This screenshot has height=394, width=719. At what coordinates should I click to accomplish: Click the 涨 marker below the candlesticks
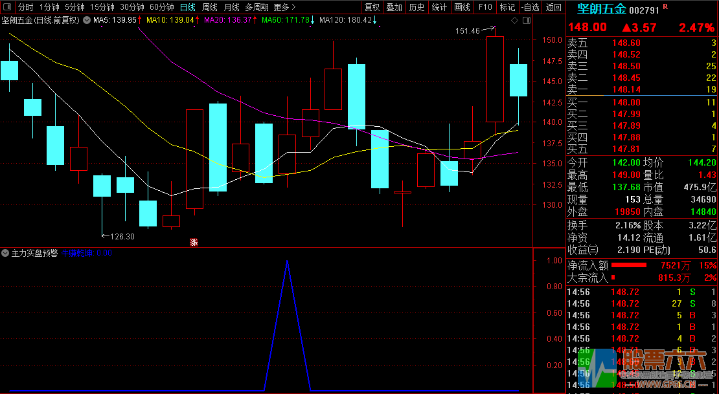(x=193, y=243)
